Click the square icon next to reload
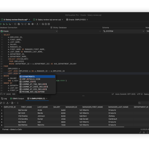Screen dimensions: 149x146 pyautogui.click(x=4, y=103)
